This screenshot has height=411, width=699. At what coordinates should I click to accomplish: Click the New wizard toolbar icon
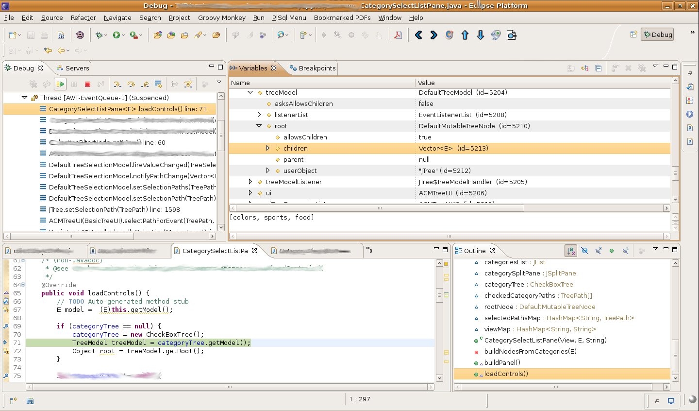pyautogui.click(x=13, y=35)
